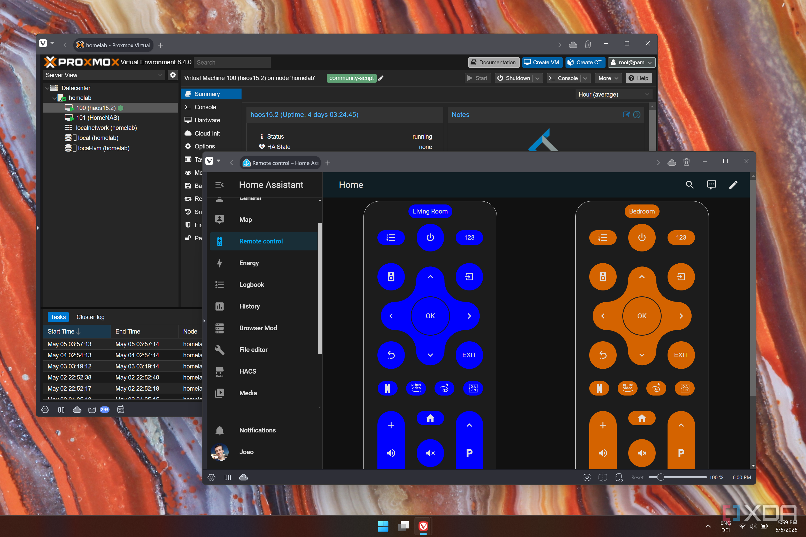Screen dimensions: 806x537
Task: Expand the Hour (average) timeframe dropdown
Action: pyautogui.click(x=613, y=94)
